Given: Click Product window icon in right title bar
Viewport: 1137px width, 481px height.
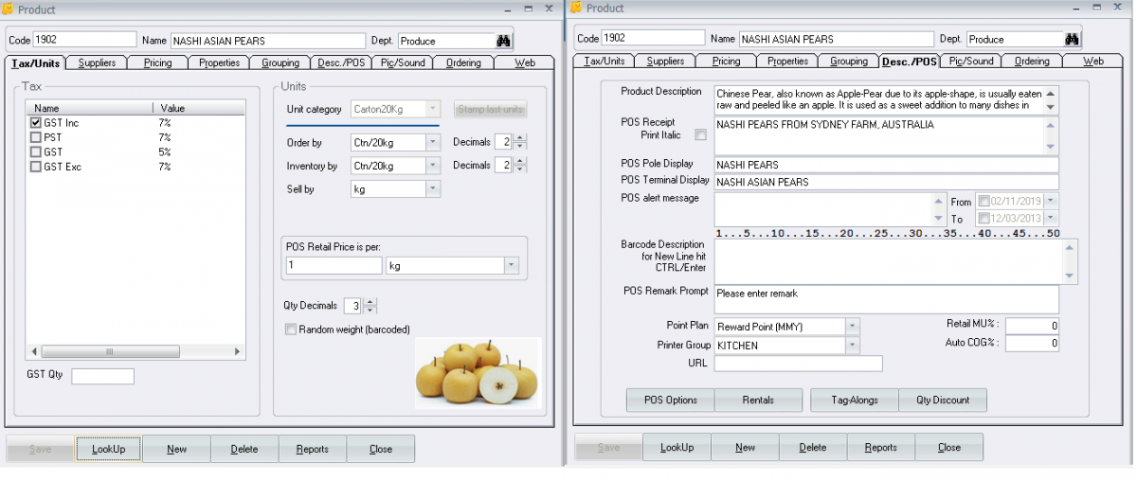Looking at the screenshot, I should (x=576, y=8).
